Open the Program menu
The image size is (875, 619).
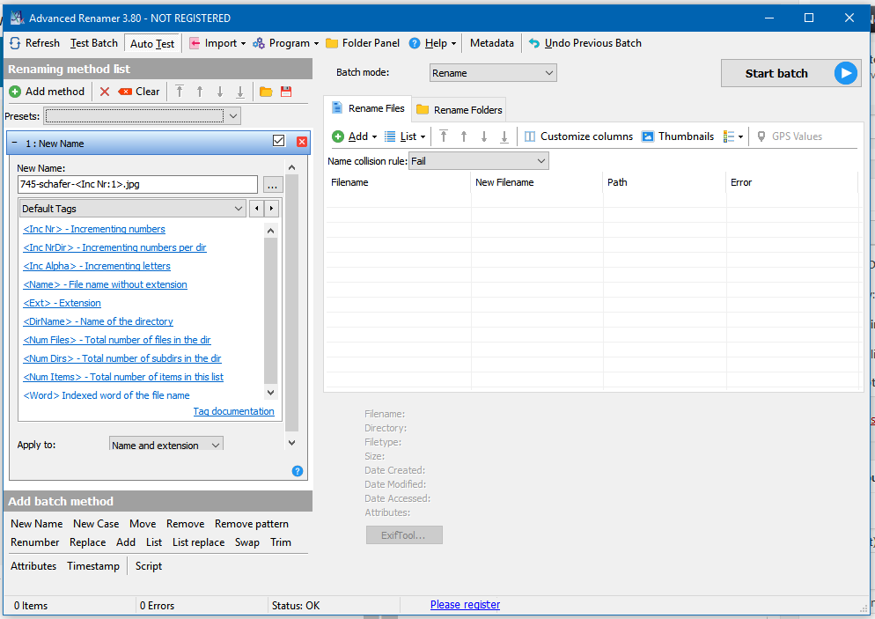pyautogui.click(x=285, y=43)
